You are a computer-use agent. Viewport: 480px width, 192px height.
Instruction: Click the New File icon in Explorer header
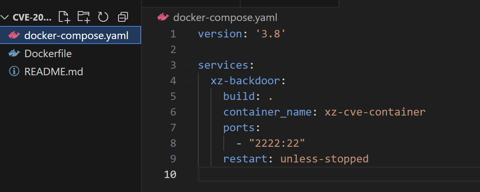pos(64,17)
